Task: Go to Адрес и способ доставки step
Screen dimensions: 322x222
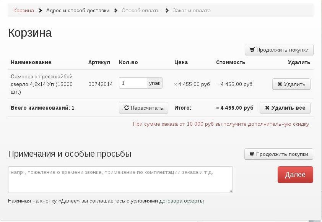Action: tap(78, 10)
